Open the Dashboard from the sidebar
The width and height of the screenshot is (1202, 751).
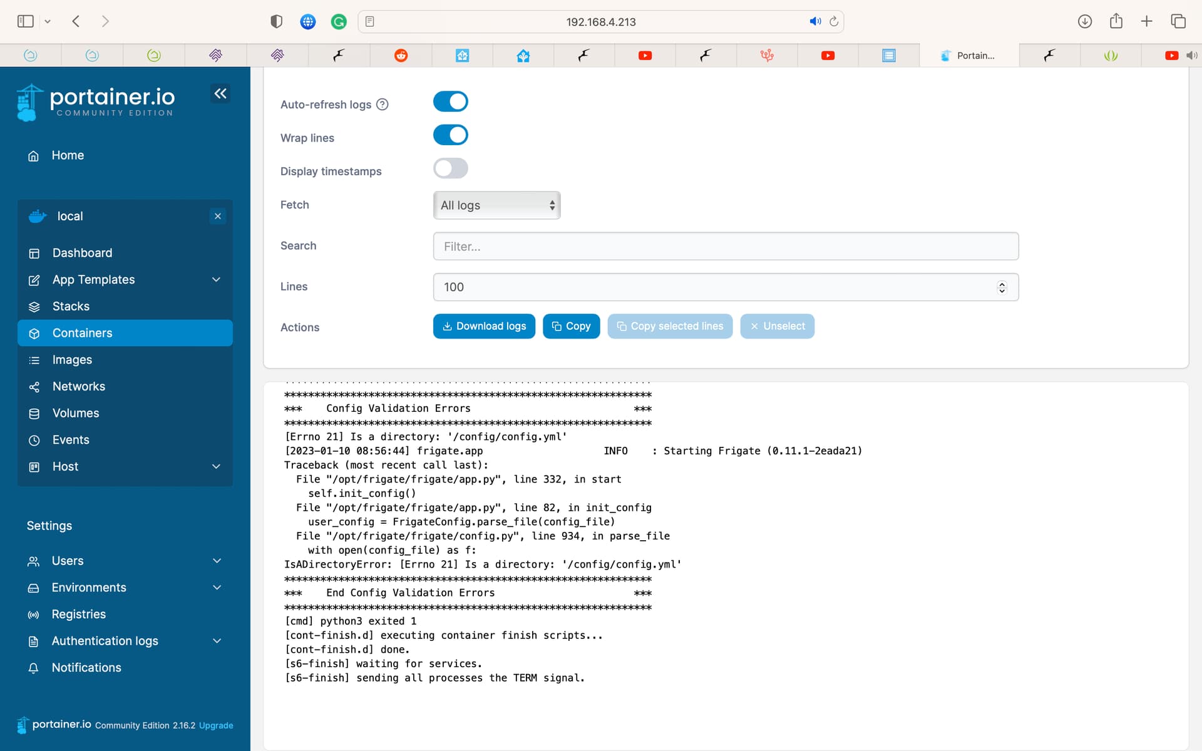[x=82, y=253]
